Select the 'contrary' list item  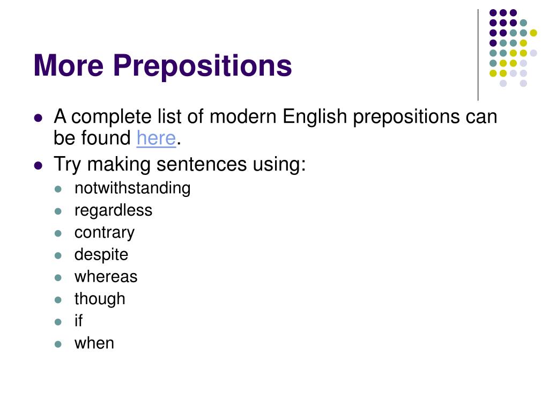coord(105,233)
